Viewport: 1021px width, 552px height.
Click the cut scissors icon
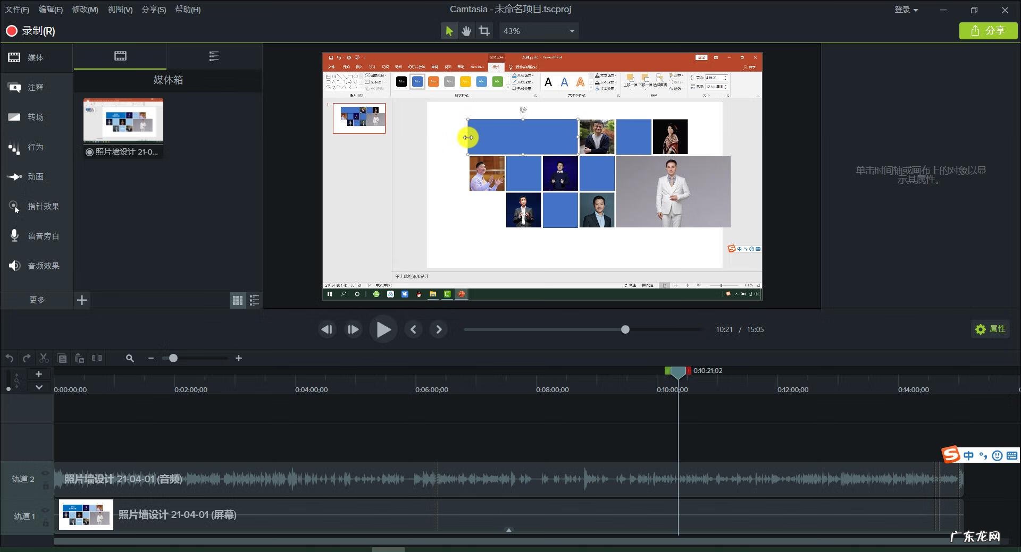click(x=44, y=358)
